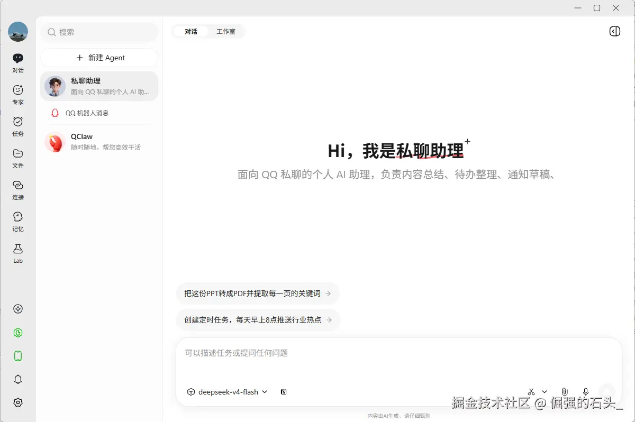The image size is (635, 422).
Task: Open the deepseek-v4-flash model dropdown
Action: click(228, 392)
